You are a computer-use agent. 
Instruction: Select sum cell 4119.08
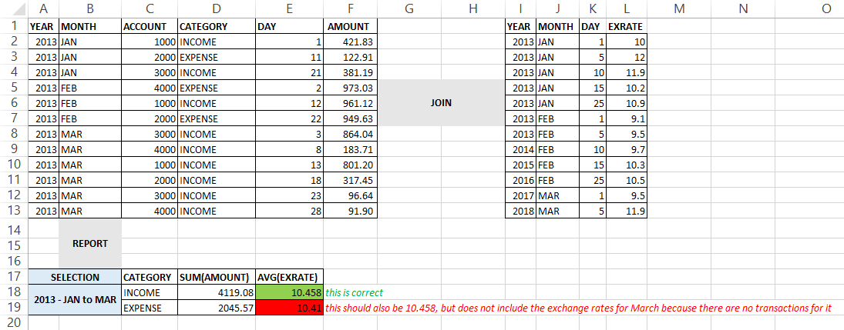[217, 293]
